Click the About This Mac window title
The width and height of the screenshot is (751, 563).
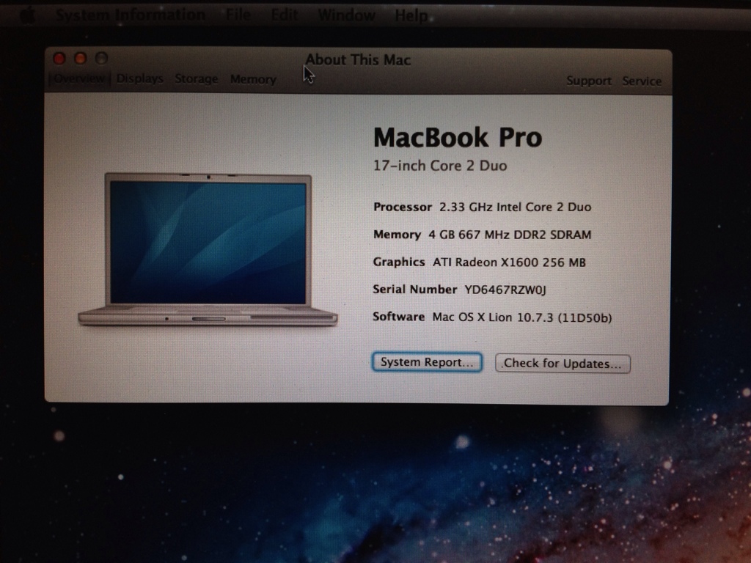pyautogui.click(x=358, y=60)
